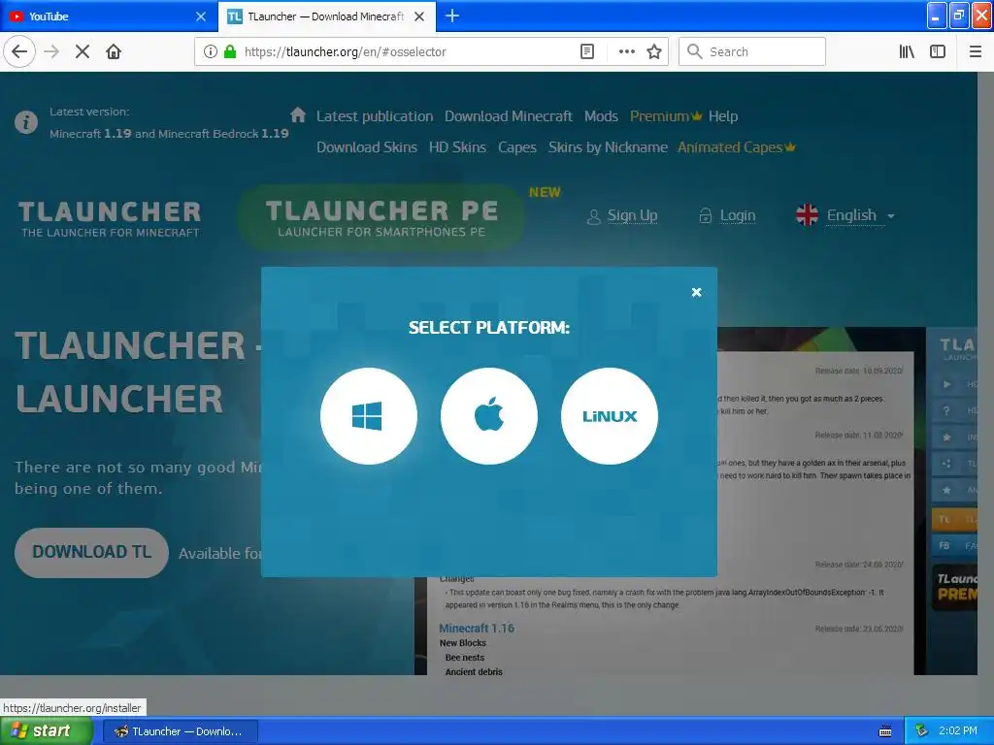Viewport: 994px width, 745px height.
Task: Click the Sign Up link
Action: 632,215
